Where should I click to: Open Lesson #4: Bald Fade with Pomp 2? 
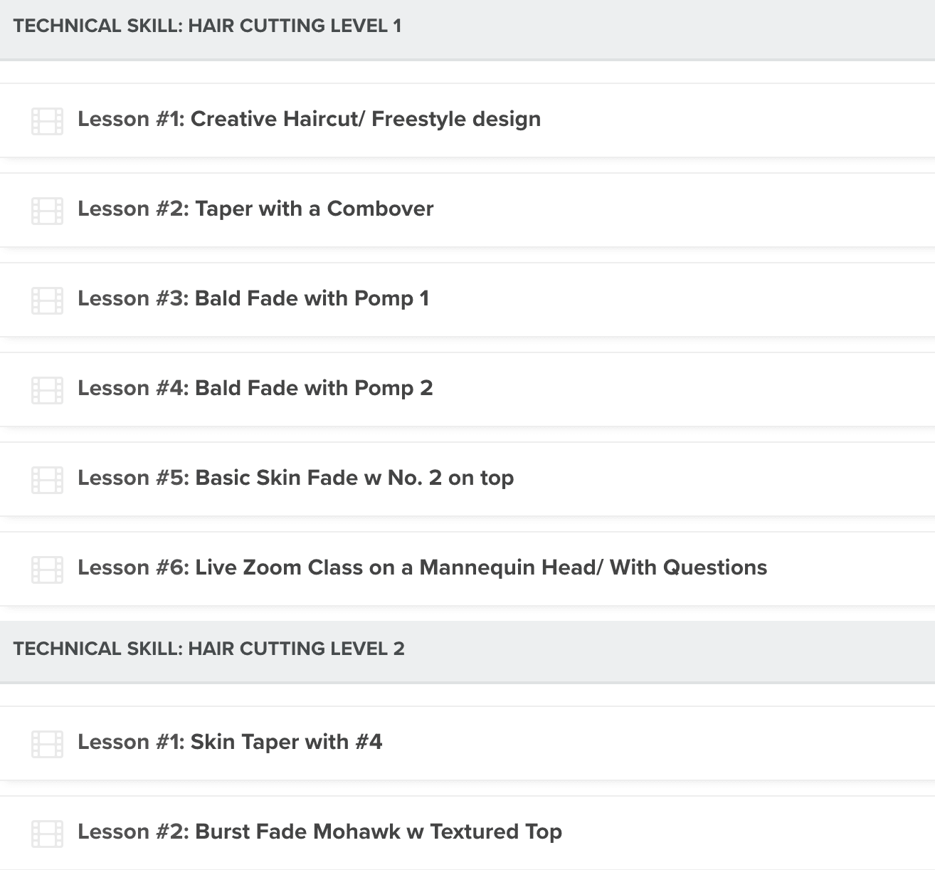click(255, 388)
